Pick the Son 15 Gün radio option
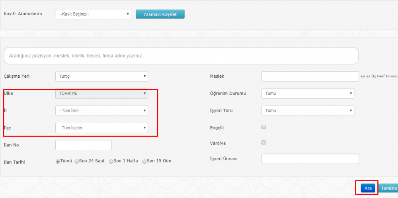The width and height of the screenshot is (398, 198). click(144, 161)
